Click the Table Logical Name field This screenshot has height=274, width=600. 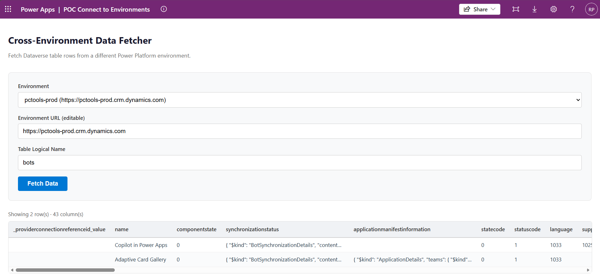click(x=300, y=163)
